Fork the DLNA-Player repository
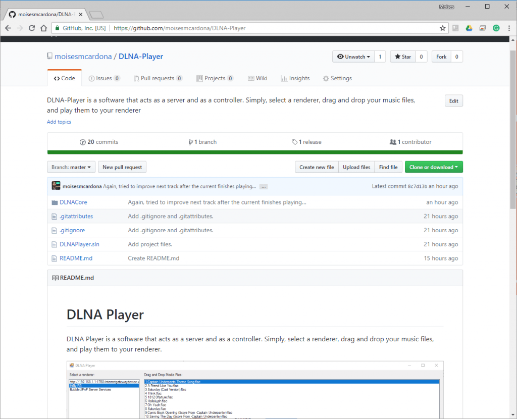This screenshot has height=419, width=517. point(441,57)
